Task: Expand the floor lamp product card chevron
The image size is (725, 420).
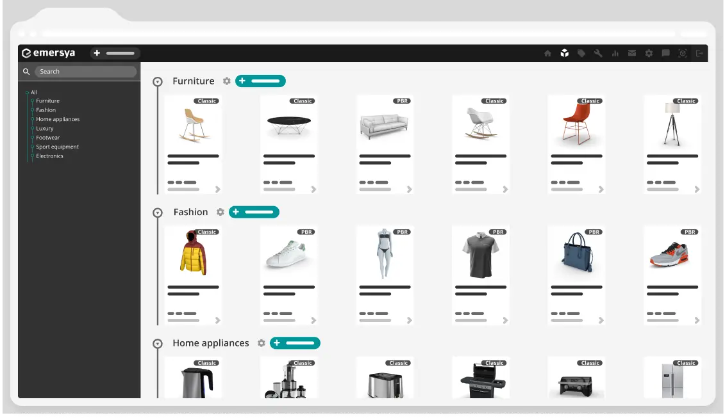Action: [697, 189]
